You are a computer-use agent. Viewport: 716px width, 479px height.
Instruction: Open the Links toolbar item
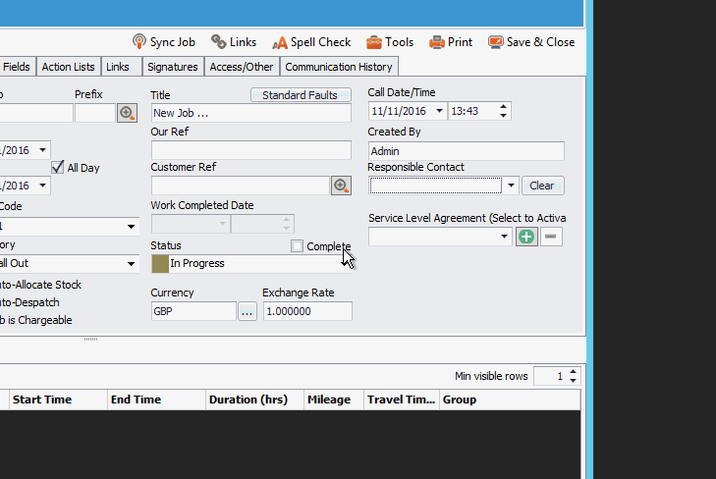pyautogui.click(x=219, y=41)
